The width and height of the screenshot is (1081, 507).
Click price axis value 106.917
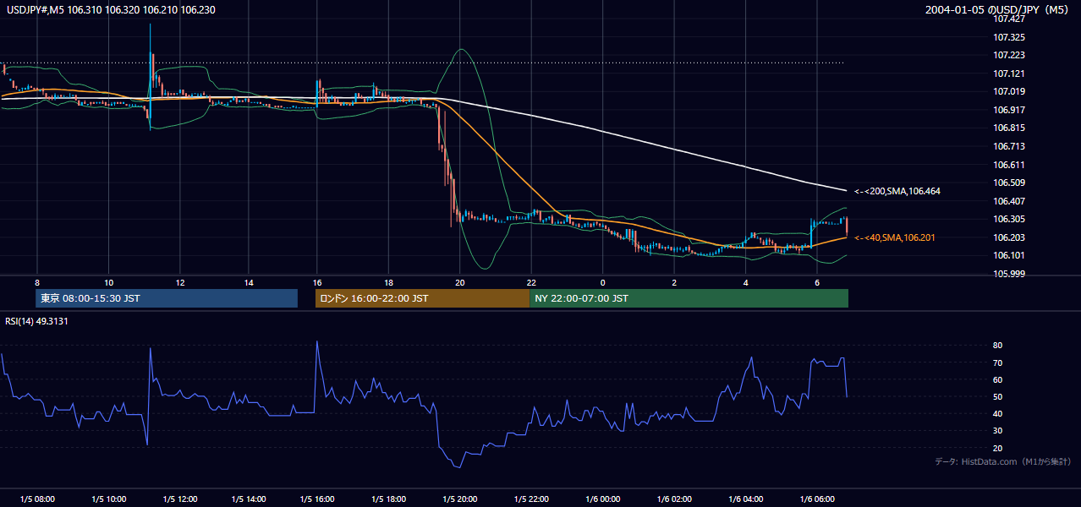pyautogui.click(x=1010, y=110)
